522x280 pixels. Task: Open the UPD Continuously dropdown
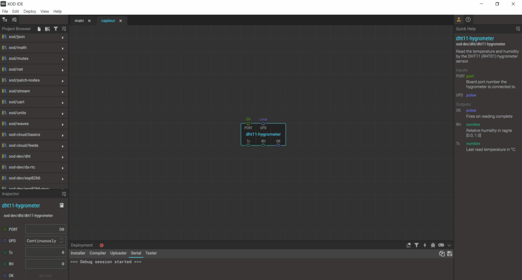[45, 241]
